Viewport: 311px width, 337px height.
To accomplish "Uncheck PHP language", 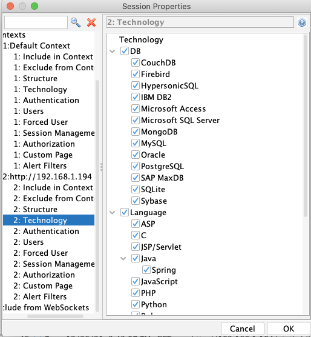I will click(136, 293).
